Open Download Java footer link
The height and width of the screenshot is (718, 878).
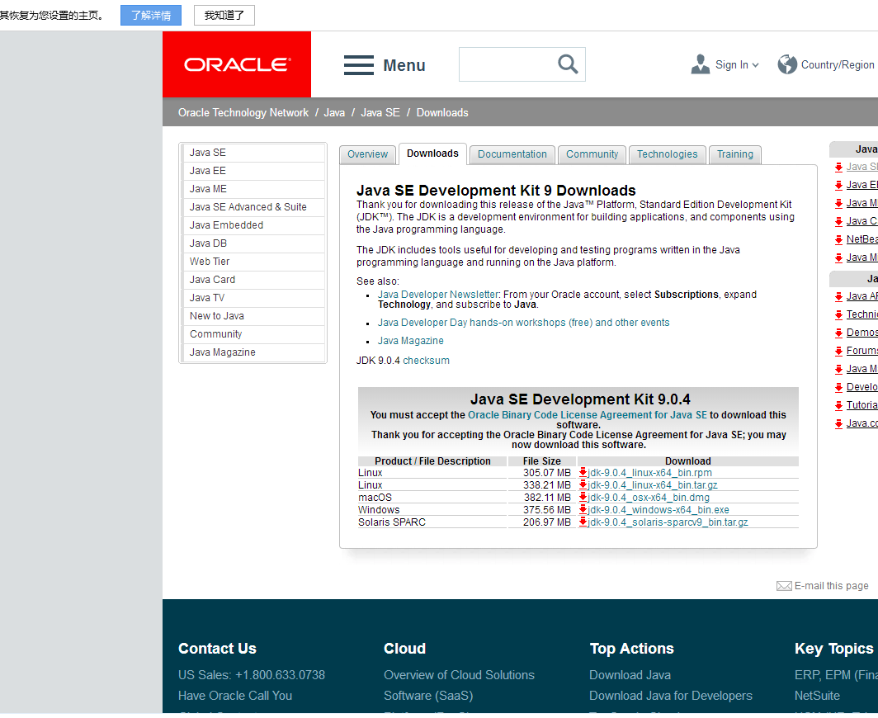coord(630,675)
